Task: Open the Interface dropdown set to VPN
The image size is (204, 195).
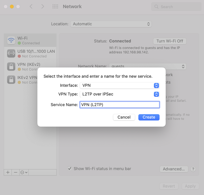Action: coord(119,85)
